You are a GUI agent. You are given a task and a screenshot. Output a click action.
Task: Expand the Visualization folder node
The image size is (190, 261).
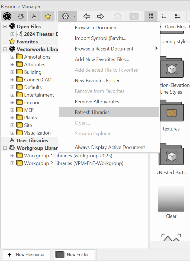12,133
